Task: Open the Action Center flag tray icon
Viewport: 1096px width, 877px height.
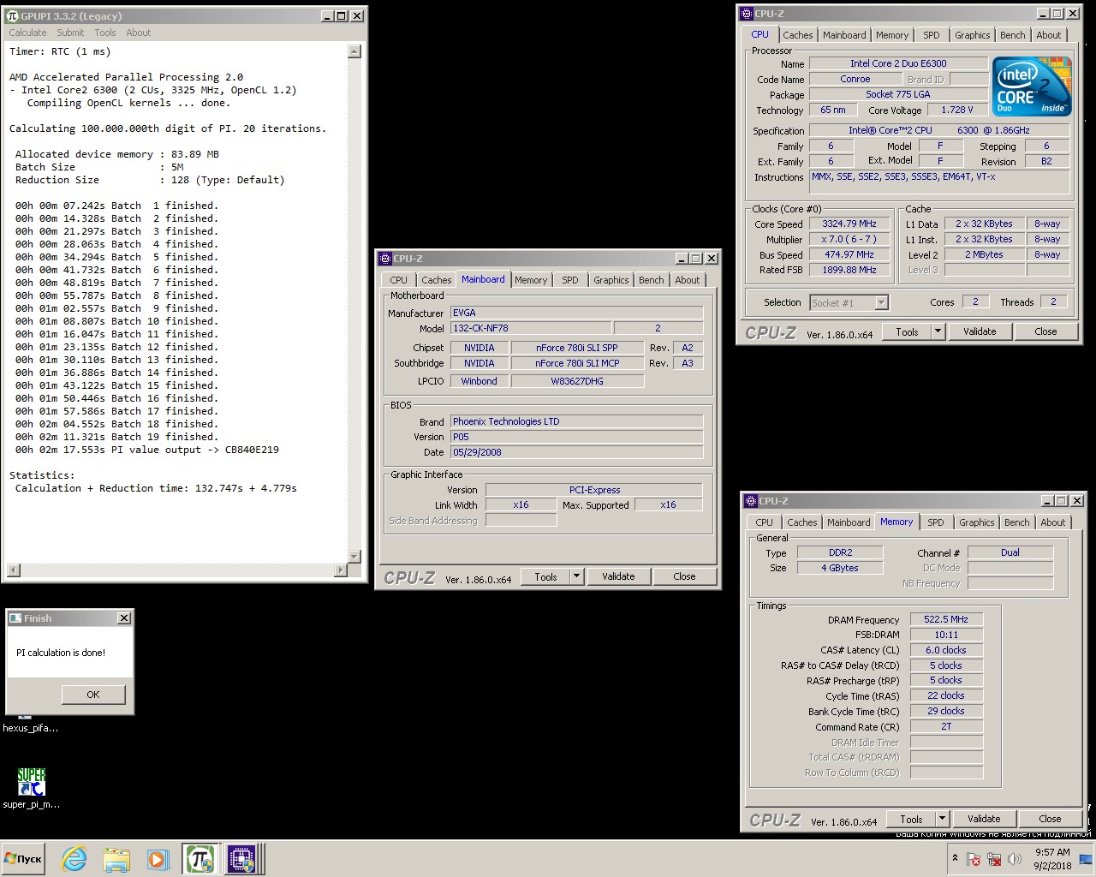Action: (x=974, y=859)
